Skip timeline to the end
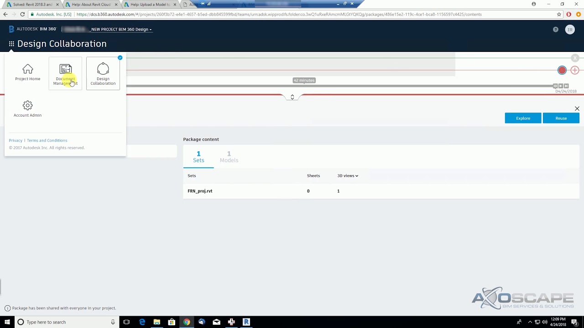Screen dimensions: 584x328 click(x=566, y=86)
